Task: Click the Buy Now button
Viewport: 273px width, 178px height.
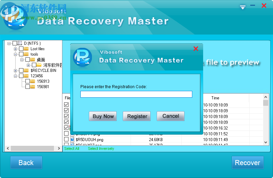Action: tap(103, 116)
